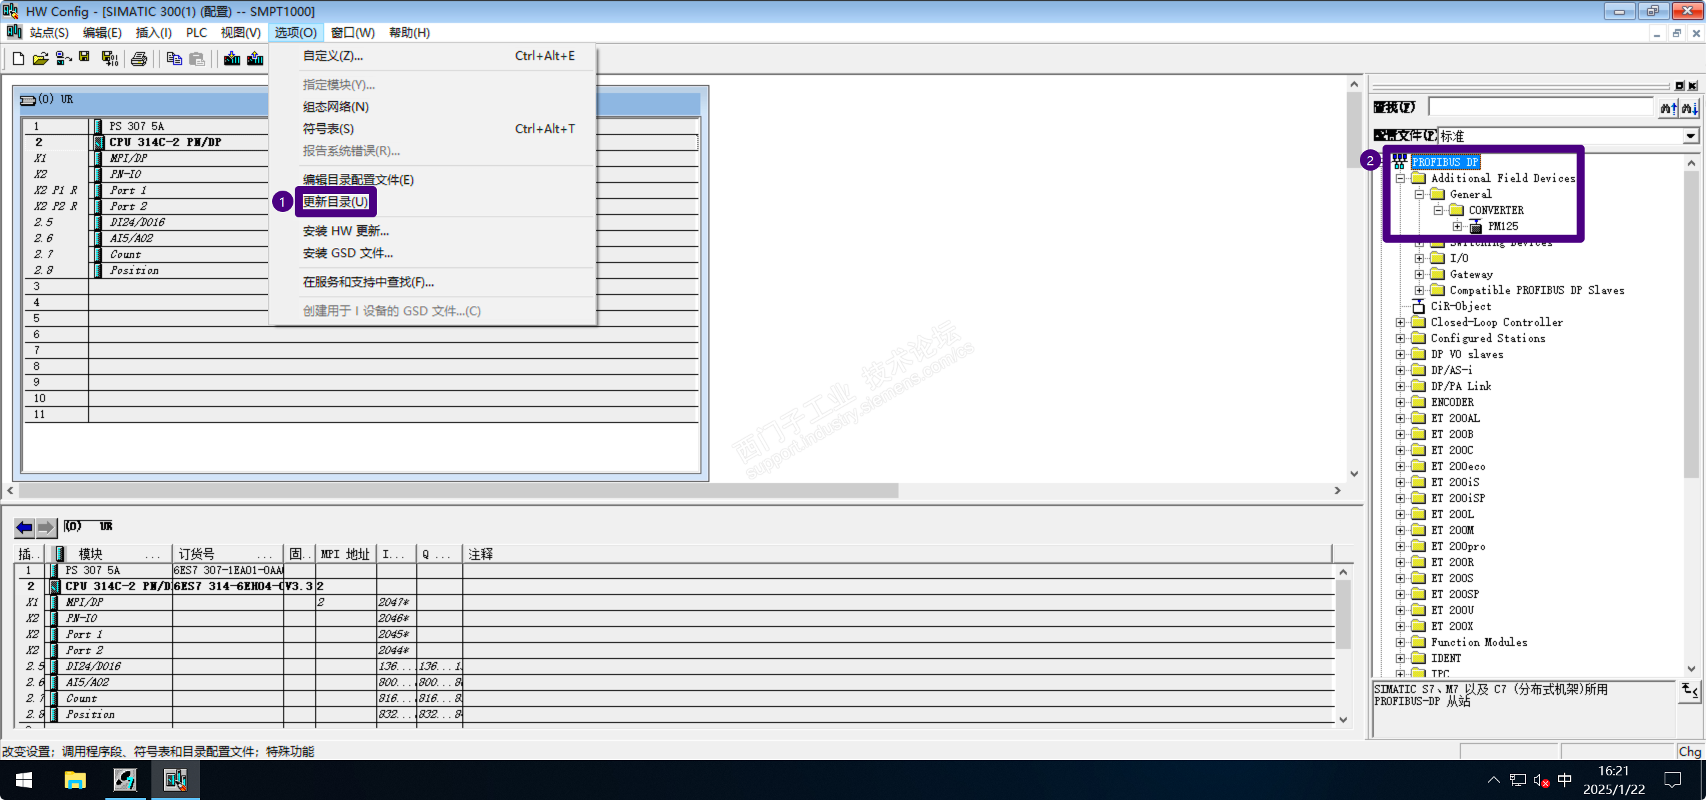1706x800 pixels.
Task: Click the New document toolbar icon
Action: [x=19, y=59]
